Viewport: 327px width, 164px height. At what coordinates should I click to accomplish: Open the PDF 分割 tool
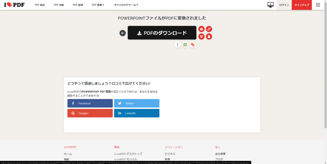point(59,5)
